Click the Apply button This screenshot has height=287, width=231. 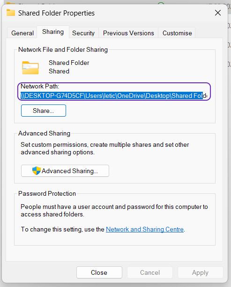tap(200, 272)
